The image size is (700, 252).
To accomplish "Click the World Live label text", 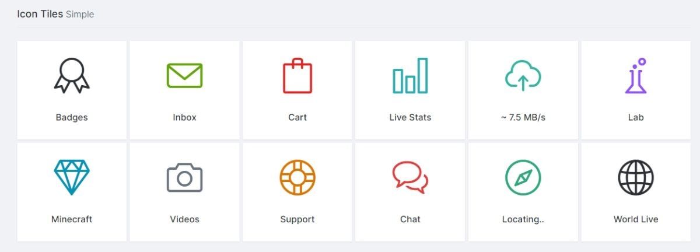I will click(x=636, y=219).
